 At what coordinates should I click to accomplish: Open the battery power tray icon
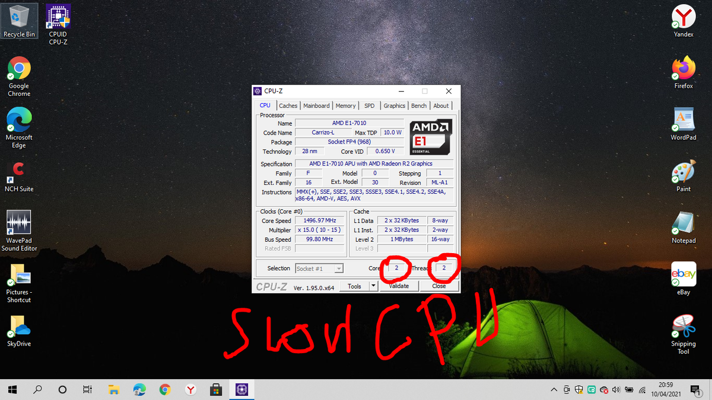[629, 389]
